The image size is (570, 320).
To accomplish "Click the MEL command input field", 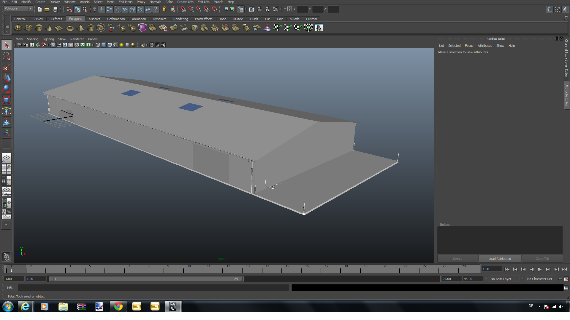I will tap(153, 288).
